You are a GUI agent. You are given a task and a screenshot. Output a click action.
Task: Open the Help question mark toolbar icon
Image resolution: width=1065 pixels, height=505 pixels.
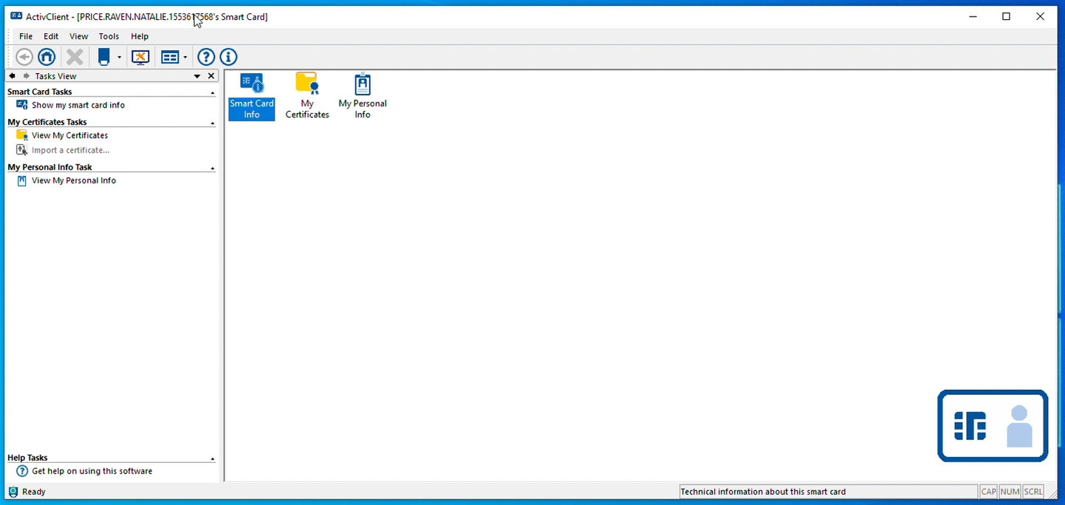tap(205, 57)
